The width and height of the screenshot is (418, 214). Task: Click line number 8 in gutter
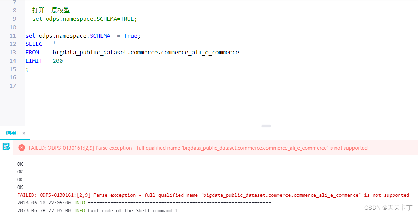[x=14, y=10]
